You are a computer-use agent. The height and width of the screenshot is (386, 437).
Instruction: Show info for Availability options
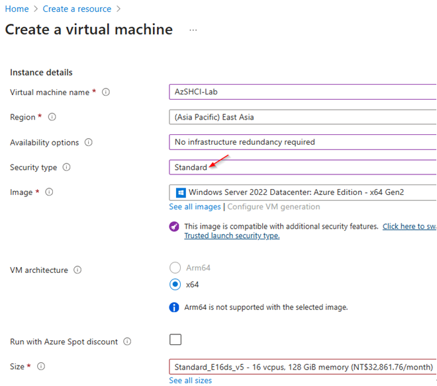click(88, 142)
